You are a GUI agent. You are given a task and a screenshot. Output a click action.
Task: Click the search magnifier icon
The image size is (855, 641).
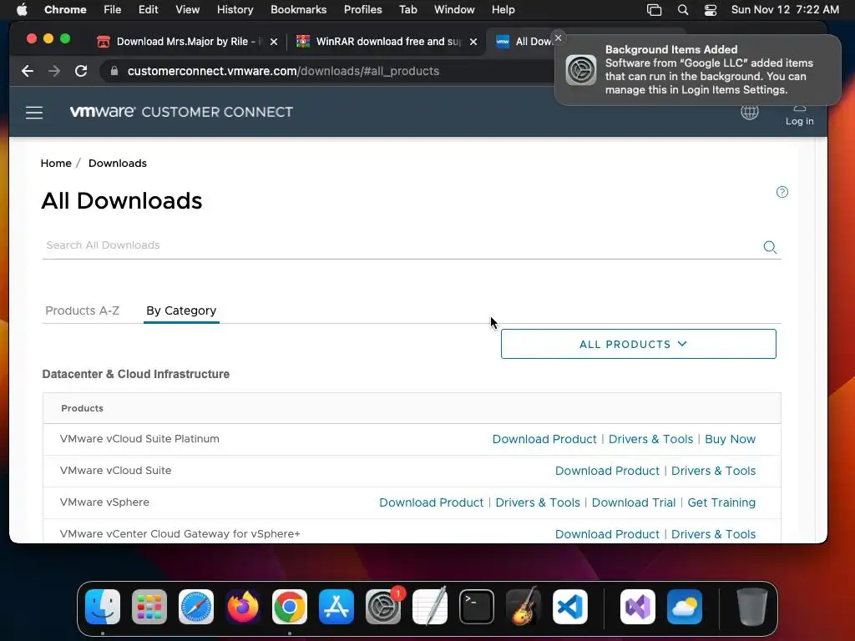(769, 247)
